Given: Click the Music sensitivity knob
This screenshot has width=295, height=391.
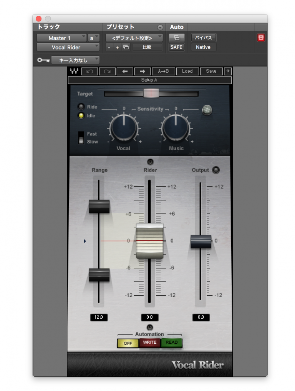Looking at the screenshot, I should (x=176, y=128).
